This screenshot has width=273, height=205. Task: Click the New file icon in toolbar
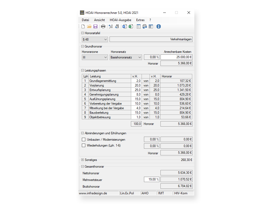(x=83, y=26)
